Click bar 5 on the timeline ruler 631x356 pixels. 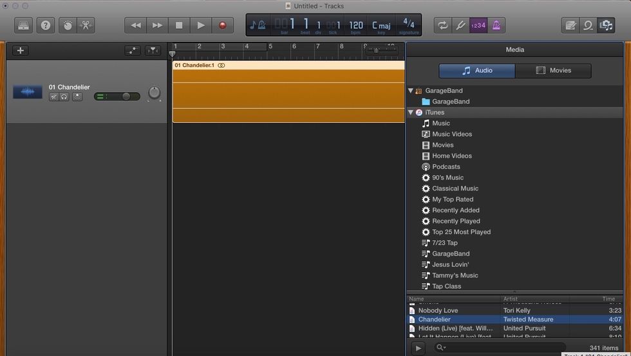pos(270,46)
